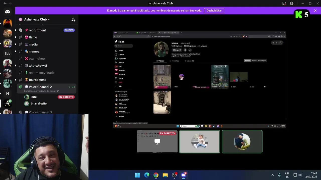Click 'Ver todo' in streamed TikTok sidebar
321x180 pixels.
tap(120, 116)
